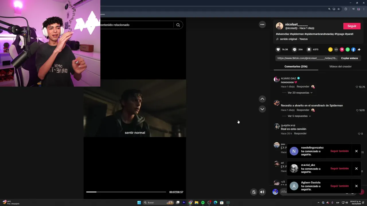The image size is (367, 206).
Task: Repost the video with yellow repost icon
Action: (330, 49)
